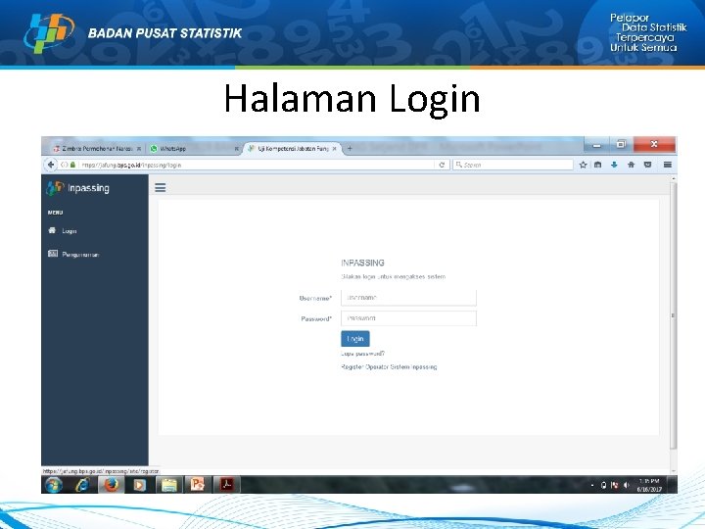Maximize or restore the Firefox window
The width and height of the screenshot is (705, 529).
(x=621, y=145)
